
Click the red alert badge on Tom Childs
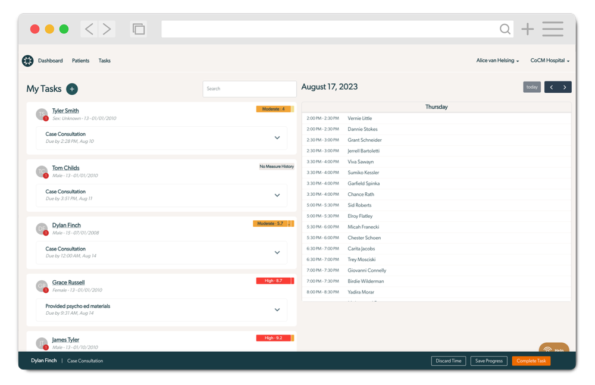point(46,175)
